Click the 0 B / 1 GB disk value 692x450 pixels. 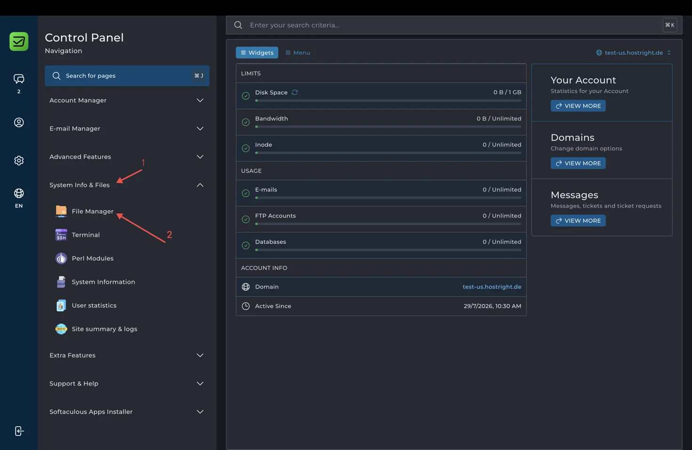[507, 92]
